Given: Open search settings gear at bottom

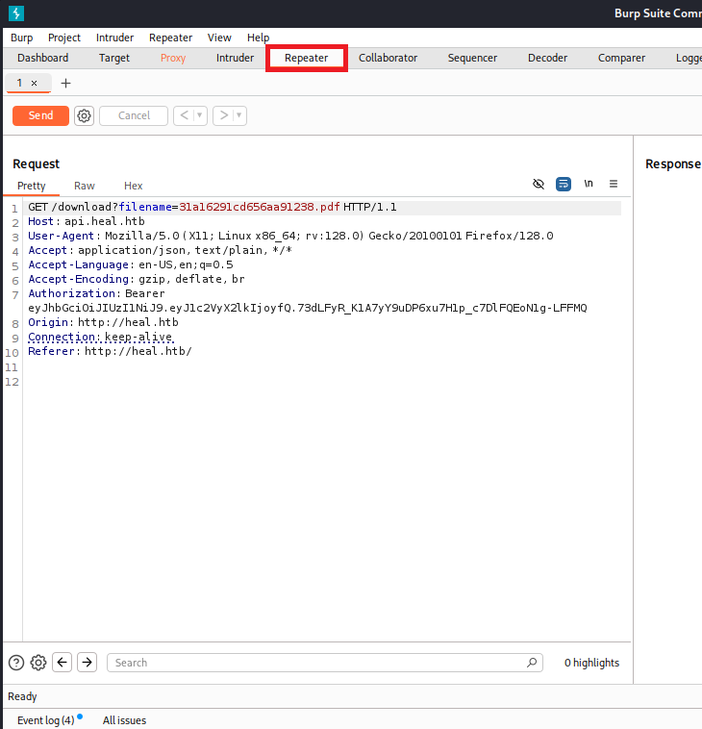Looking at the screenshot, I should click(x=38, y=663).
